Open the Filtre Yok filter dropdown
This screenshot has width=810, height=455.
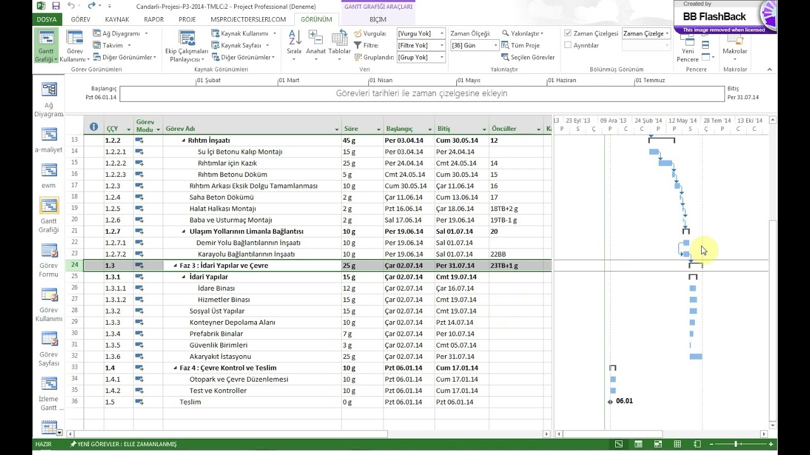[x=441, y=45]
